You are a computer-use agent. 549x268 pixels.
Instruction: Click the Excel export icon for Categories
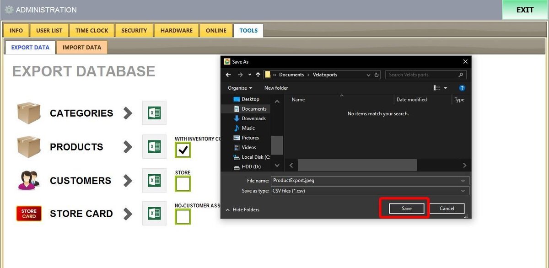(x=154, y=113)
